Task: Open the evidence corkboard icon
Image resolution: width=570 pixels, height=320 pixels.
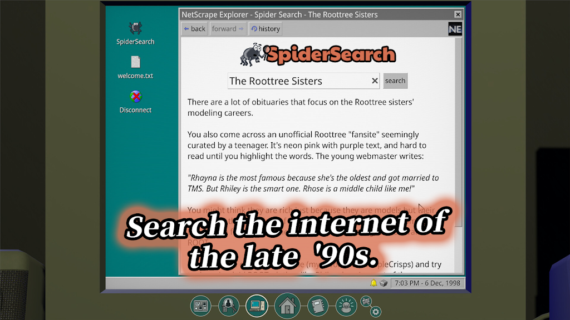Action: point(200,306)
